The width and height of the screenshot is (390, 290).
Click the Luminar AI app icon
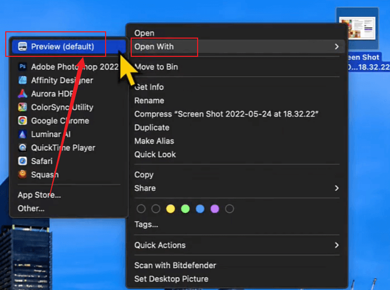[x=22, y=134]
